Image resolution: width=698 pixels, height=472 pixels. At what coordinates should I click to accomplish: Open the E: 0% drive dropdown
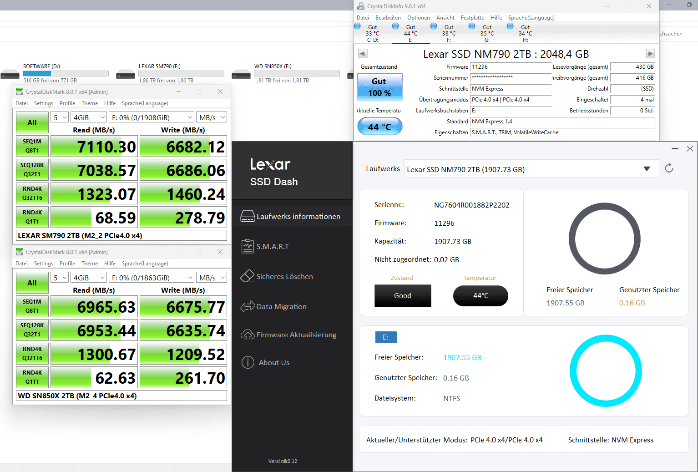[152, 117]
